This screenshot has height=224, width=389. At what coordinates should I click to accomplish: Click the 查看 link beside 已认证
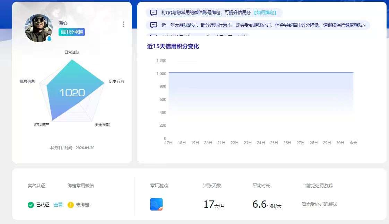[58, 205]
